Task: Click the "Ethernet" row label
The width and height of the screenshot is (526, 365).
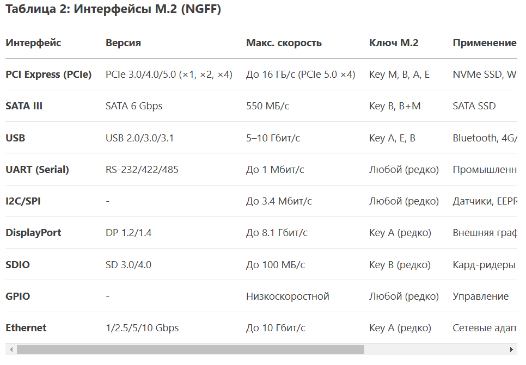Action: [26, 328]
